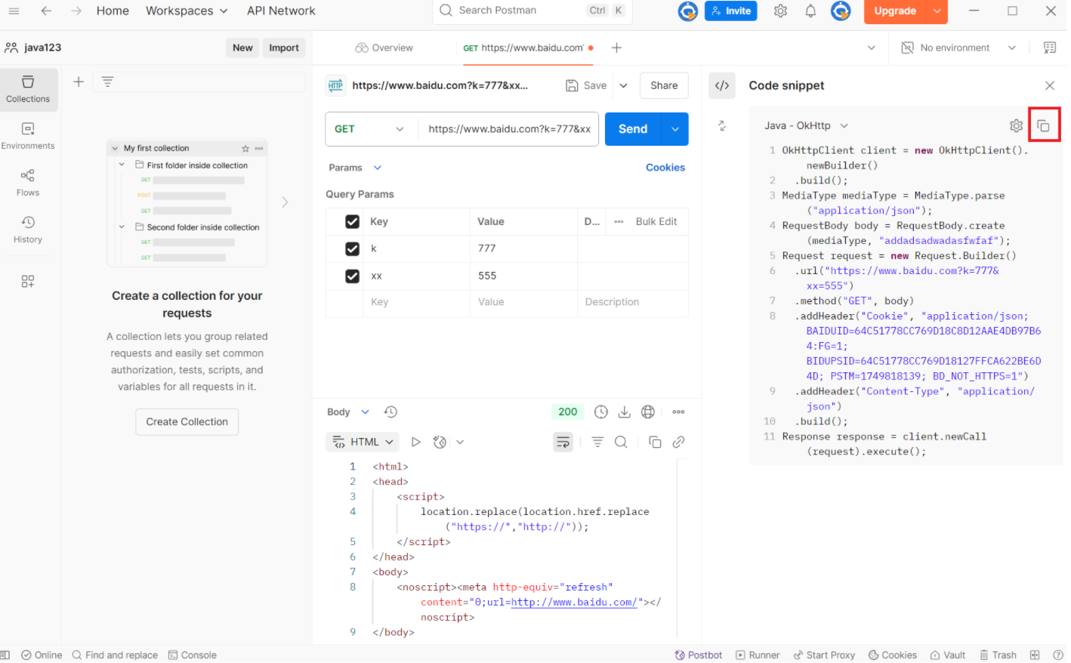Open the GET method dropdown
This screenshot has height=663, width=1071.
point(370,129)
